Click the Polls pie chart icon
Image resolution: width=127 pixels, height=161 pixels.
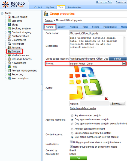[x=9, y=67]
